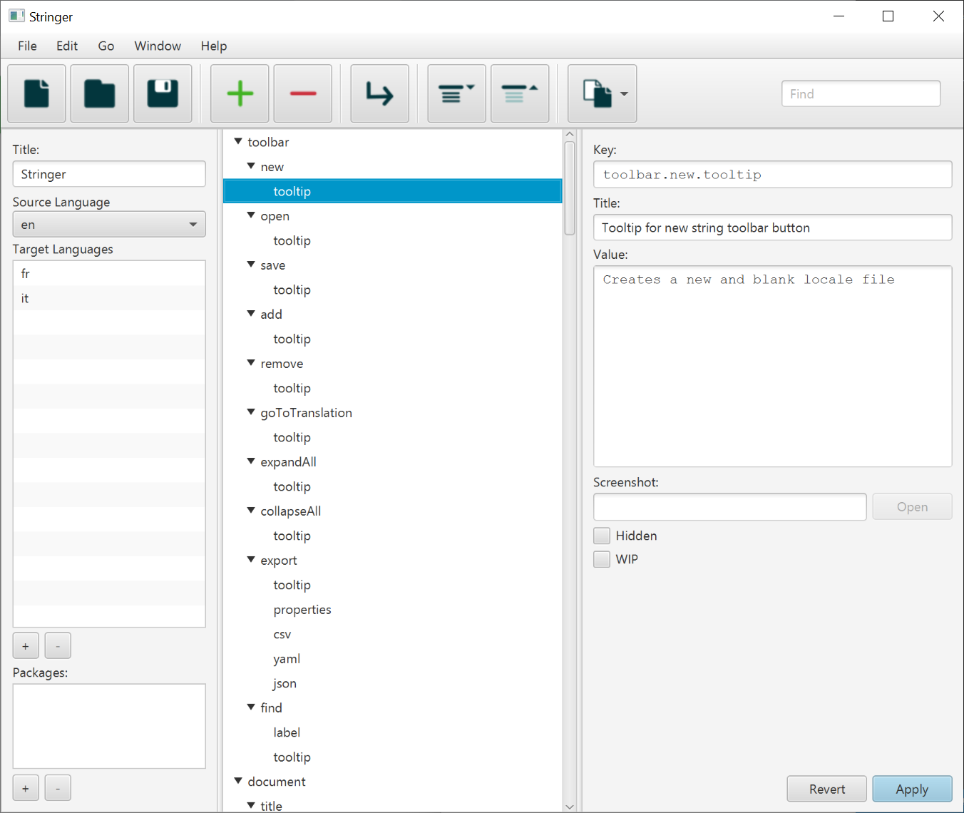Go to translation using arrow icon
This screenshot has width=964, height=813.
[379, 93]
